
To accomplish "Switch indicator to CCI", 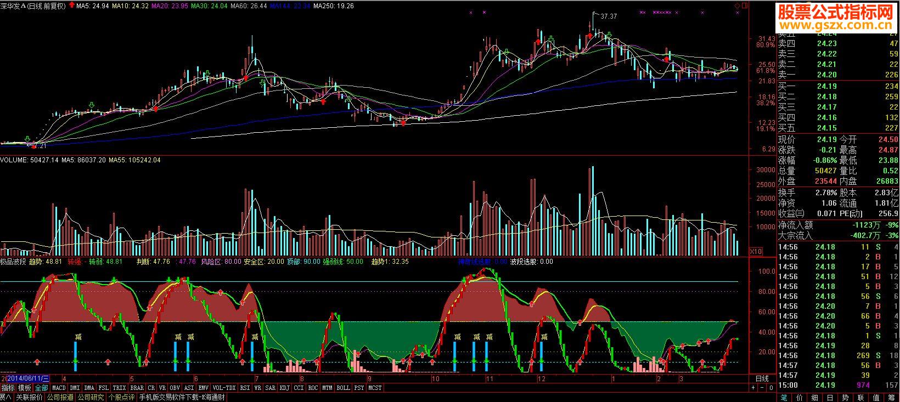I will tap(299, 388).
